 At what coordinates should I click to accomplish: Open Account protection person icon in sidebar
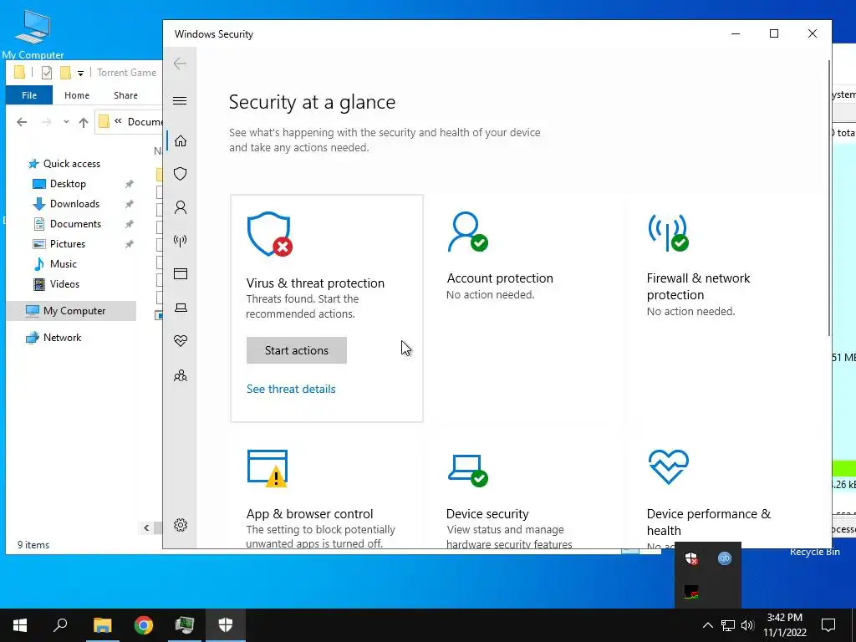tap(181, 207)
